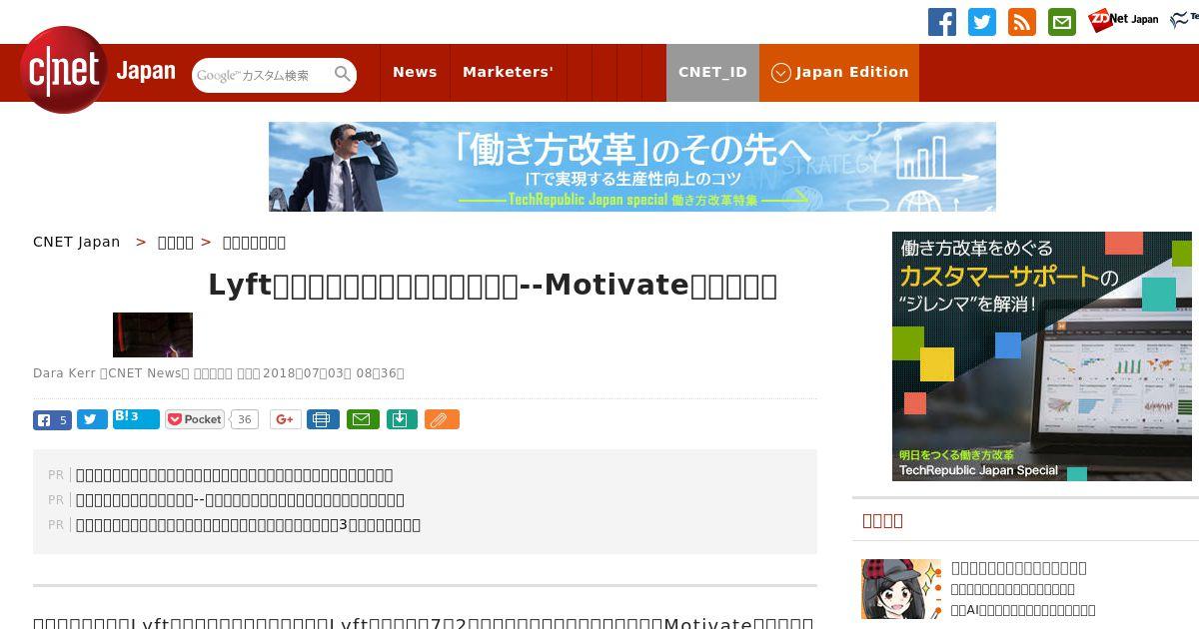Viewport: 1199px width, 629px height.
Task: Click the Dara Kerr author byline
Action: pos(65,373)
